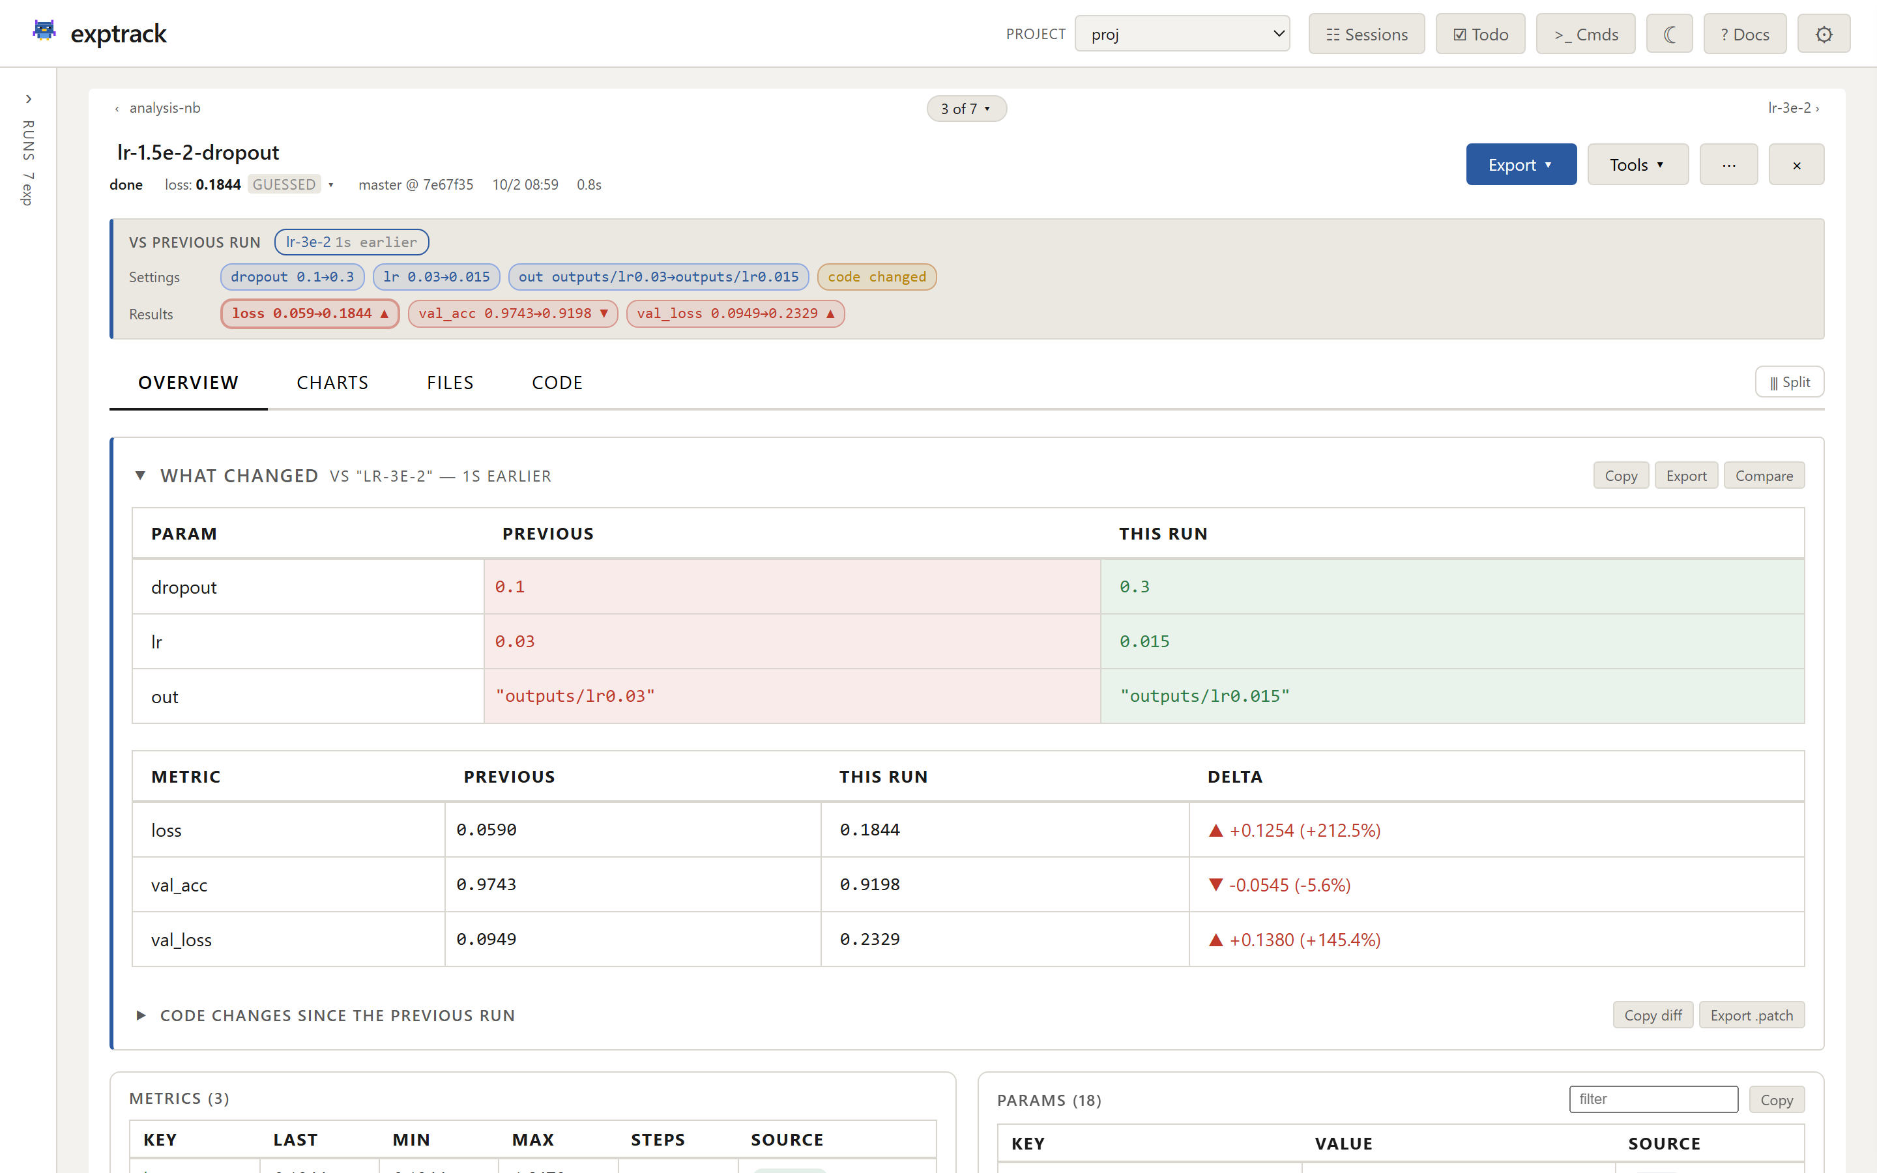Click the 'lr-3e-2 1s earlier' previous run pill

(351, 242)
